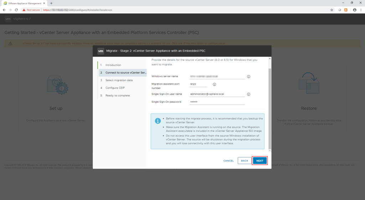Bookmark this page with the star icon
The image size is (365, 200).
(x=332, y=10)
